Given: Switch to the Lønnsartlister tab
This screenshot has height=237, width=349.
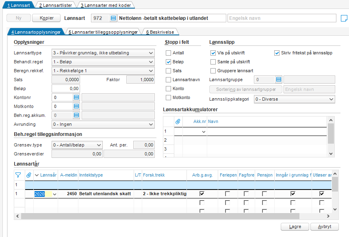Looking at the screenshot, I should click(x=56, y=5).
